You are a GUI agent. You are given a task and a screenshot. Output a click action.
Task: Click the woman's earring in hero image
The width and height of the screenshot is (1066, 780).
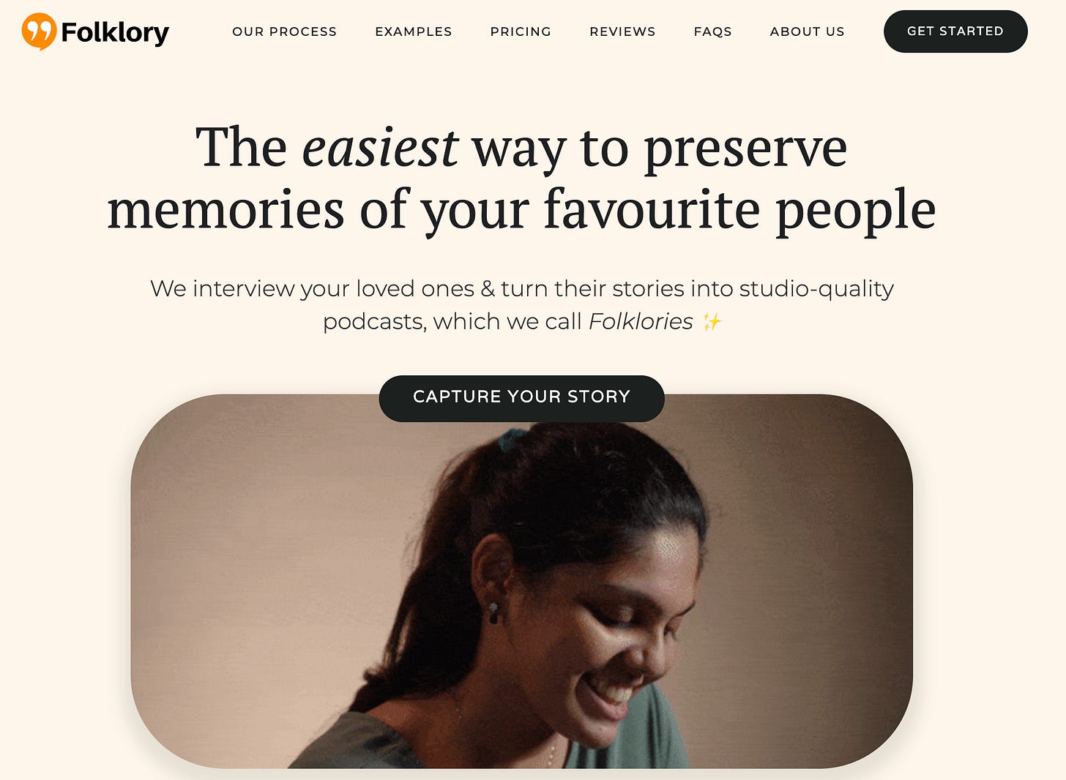tap(493, 613)
